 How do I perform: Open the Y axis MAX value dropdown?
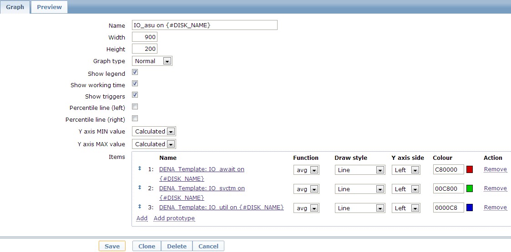pyautogui.click(x=154, y=144)
